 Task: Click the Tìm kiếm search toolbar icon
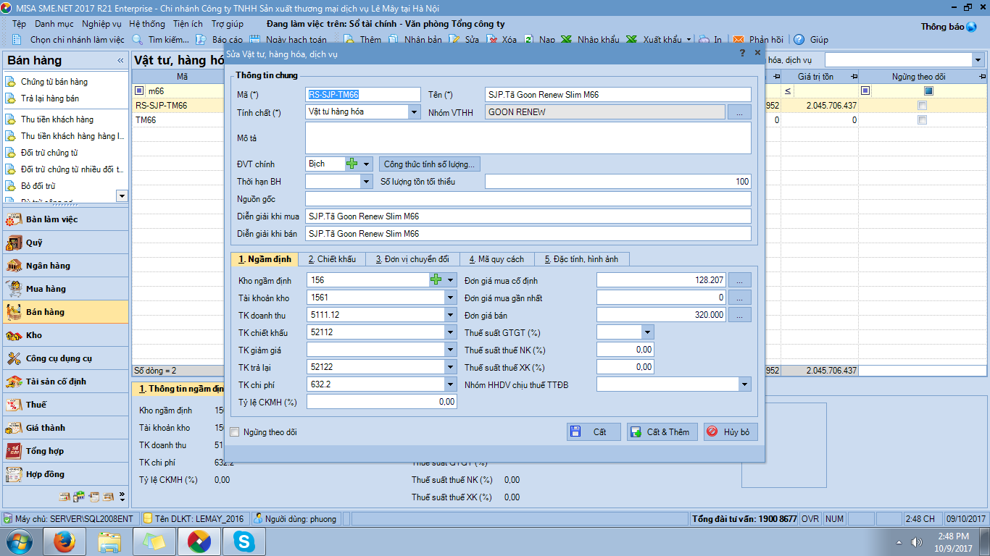(138, 40)
